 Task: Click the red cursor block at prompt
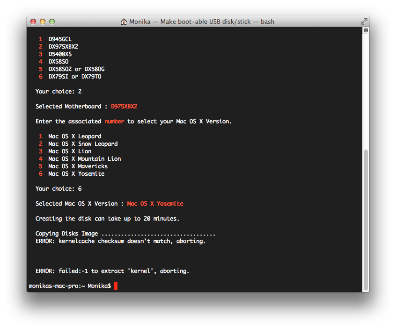116,286
